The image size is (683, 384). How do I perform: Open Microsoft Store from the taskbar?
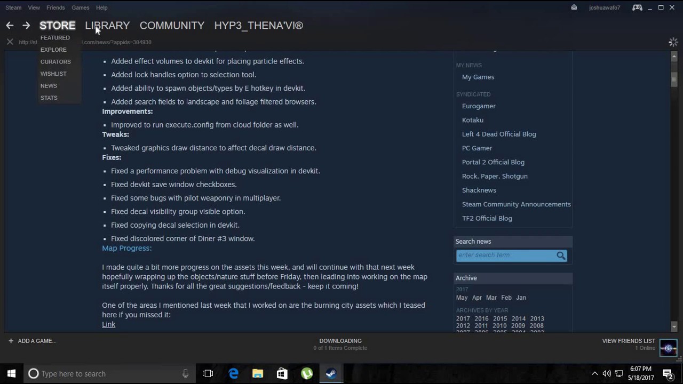[x=282, y=374]
